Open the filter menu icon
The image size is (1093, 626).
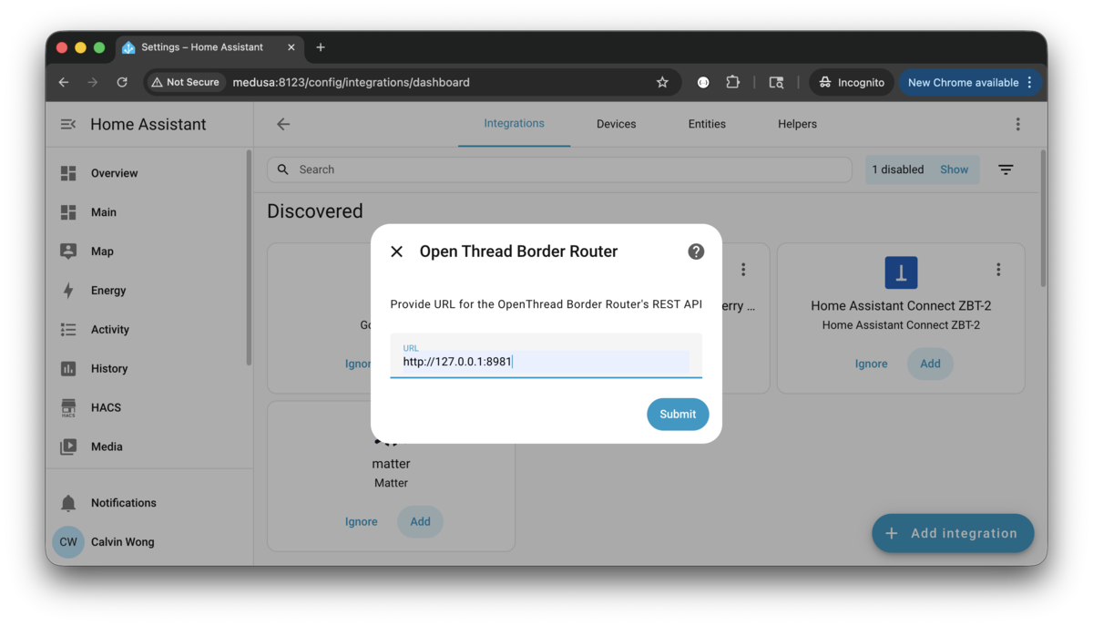pyautogui.click(x=1006, y=169)
